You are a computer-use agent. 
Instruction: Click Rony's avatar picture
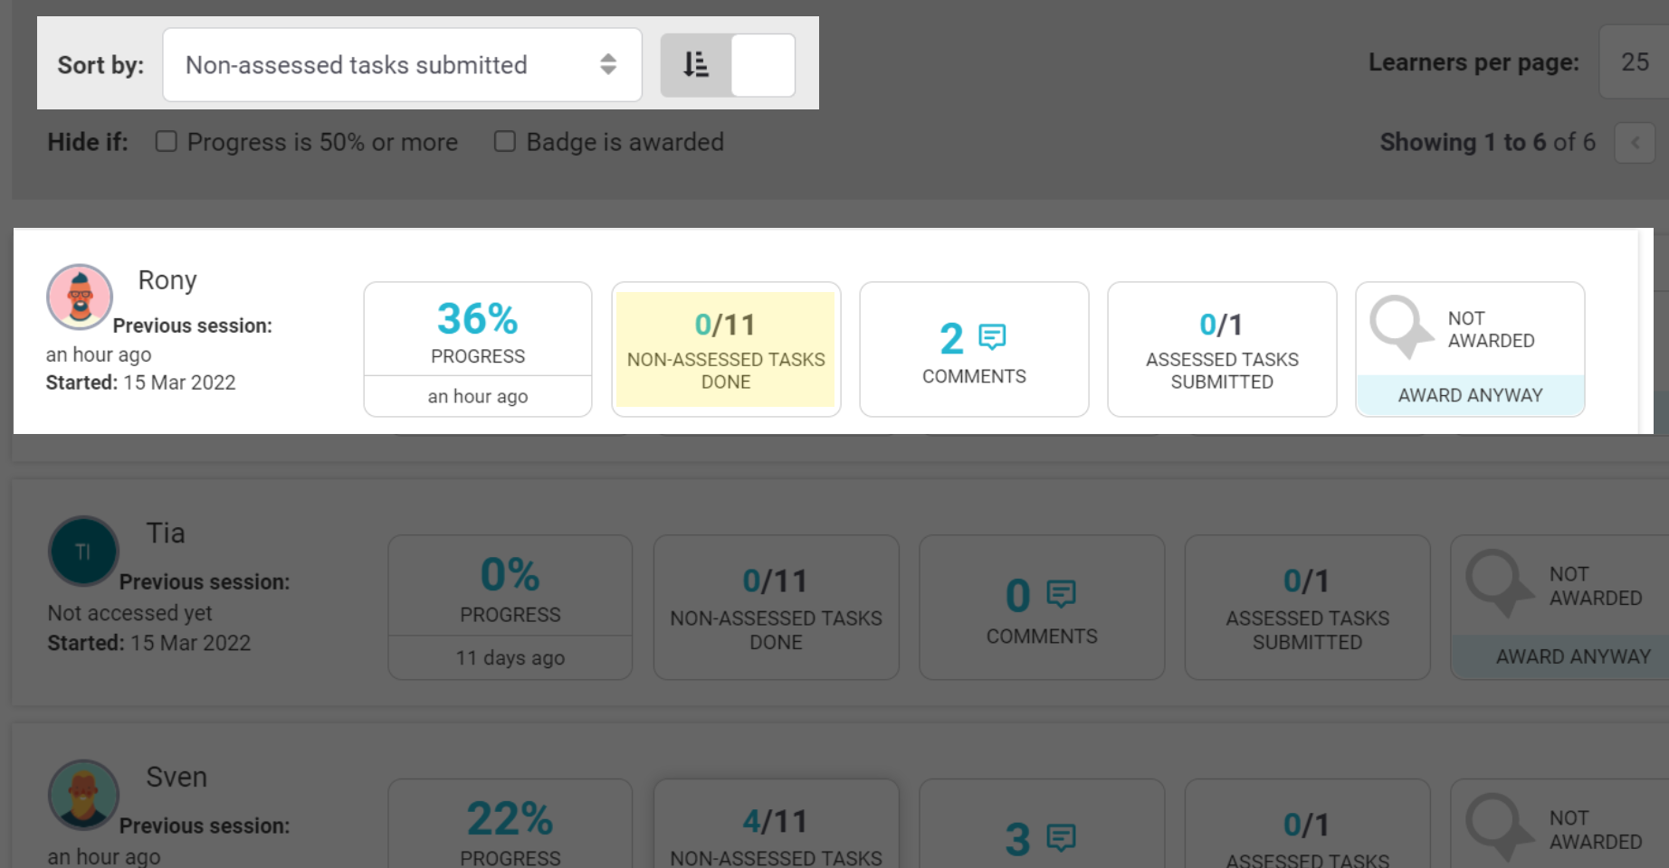80,297
